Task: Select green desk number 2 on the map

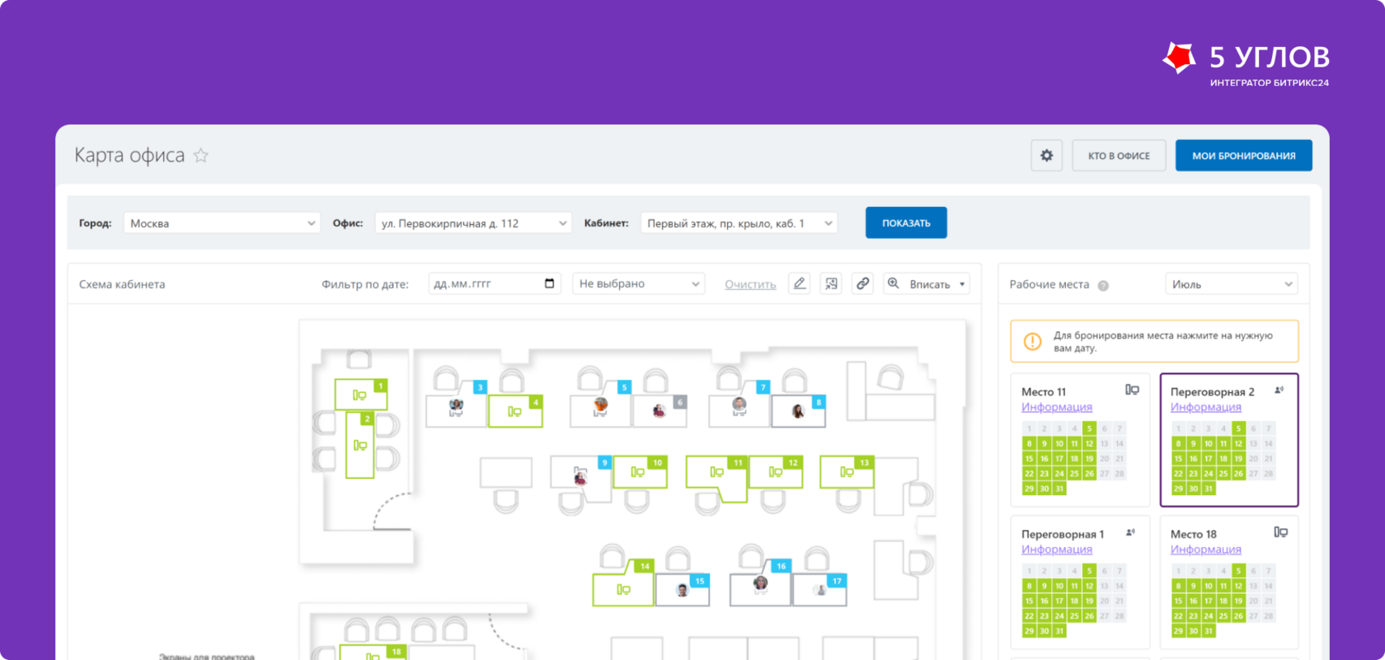Action: point(360,445)
